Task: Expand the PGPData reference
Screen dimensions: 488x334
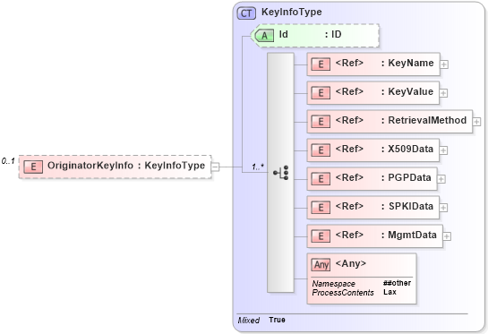Action: click(x=441, y=179)
